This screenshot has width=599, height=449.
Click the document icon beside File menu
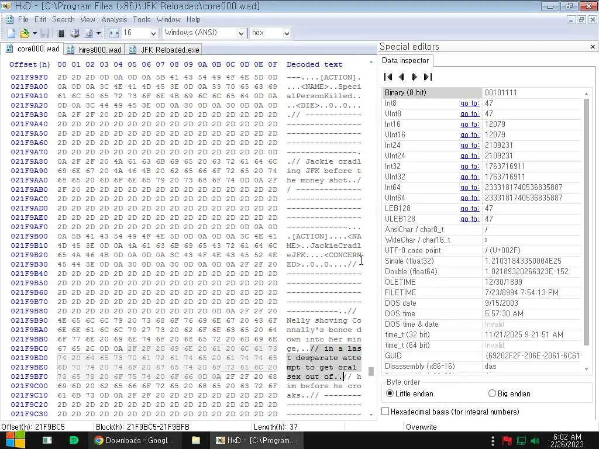tap(11, 19)
